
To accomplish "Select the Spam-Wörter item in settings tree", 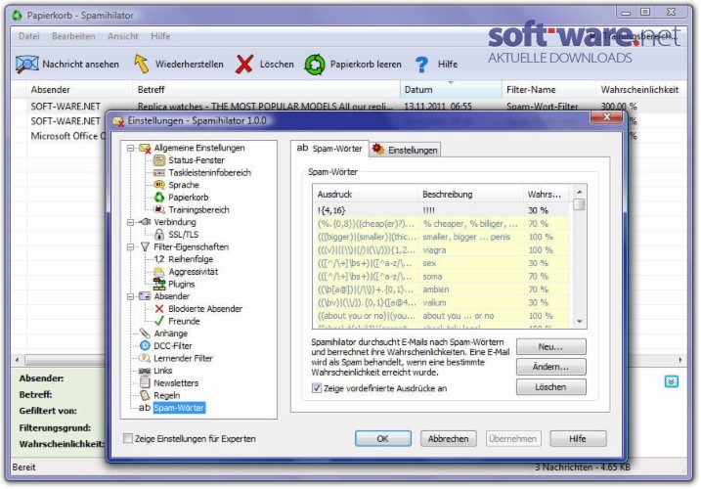I will coord(179,408).
